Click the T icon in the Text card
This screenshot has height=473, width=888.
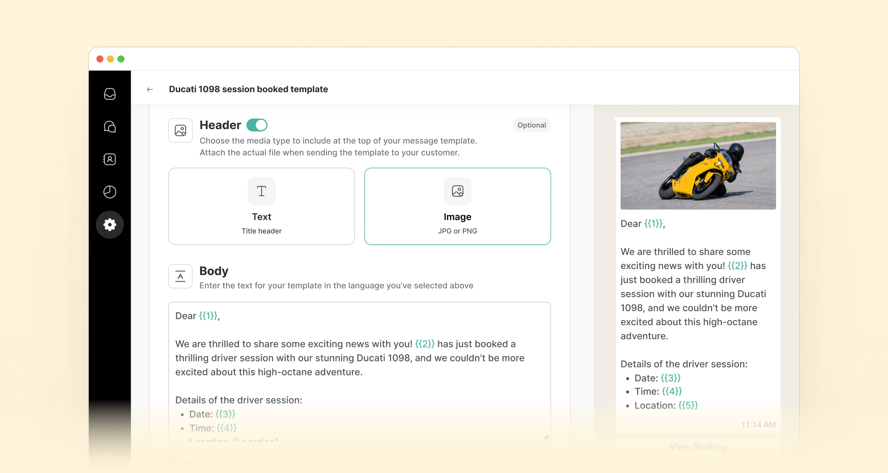262,191
